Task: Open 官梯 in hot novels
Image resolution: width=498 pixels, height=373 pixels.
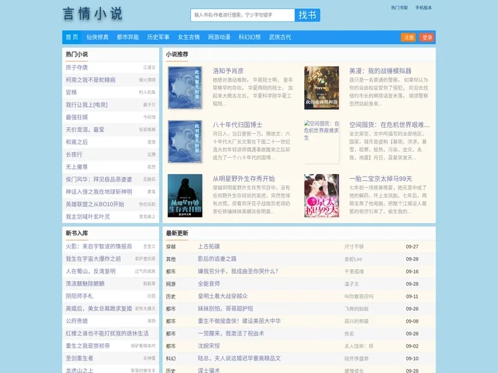Action: [x=71, y=93]
